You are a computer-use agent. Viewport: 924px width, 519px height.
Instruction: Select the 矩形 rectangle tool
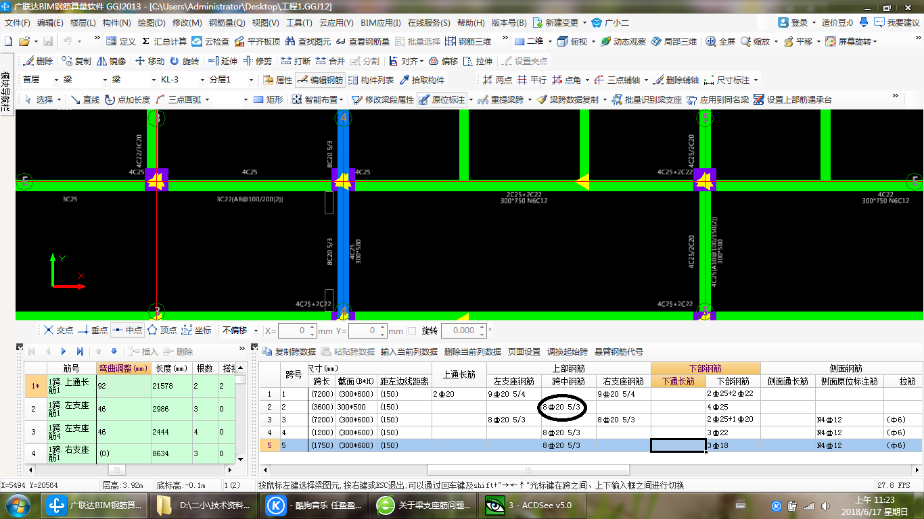click(268, 99)
